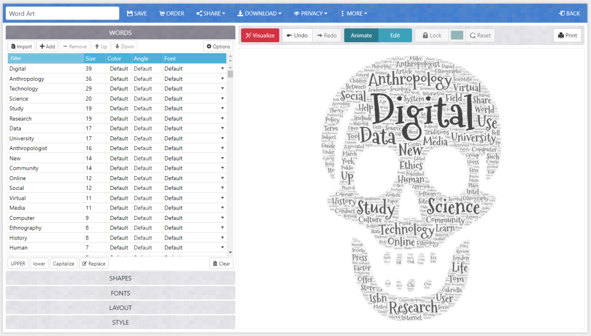The height and width of the screenshot is (336, 591).
Task: Click the Lock icon
Action: click(x=431, y=35)
